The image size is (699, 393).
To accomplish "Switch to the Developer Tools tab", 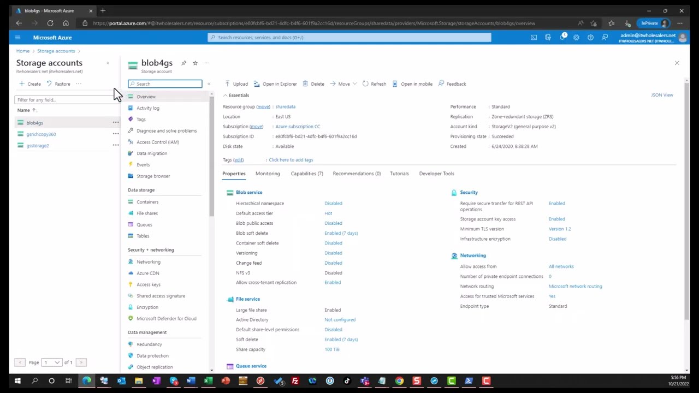I will 436,174.
